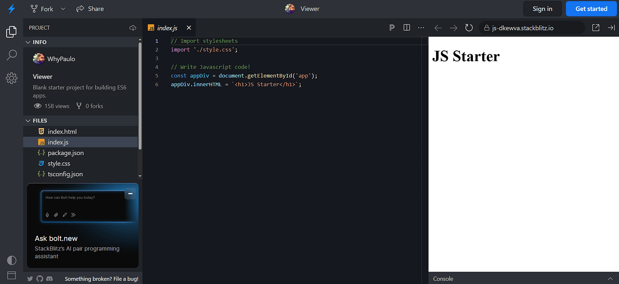The width and height of the screenshot is (619, 284).
Task: Open the search panel icon
Action: tap(11, 55)
